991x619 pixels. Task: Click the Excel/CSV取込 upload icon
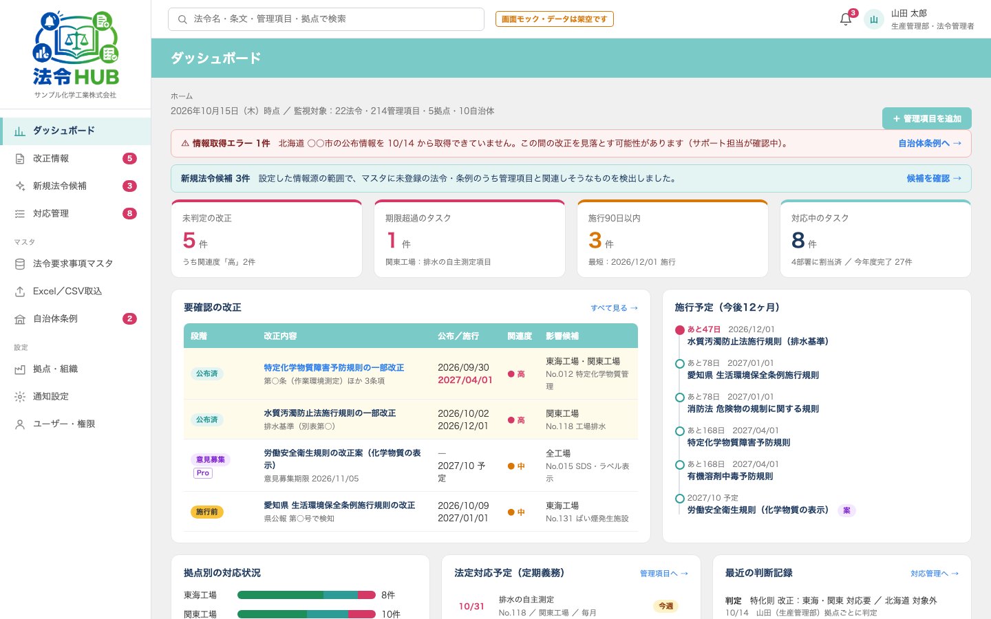[20, 292]
